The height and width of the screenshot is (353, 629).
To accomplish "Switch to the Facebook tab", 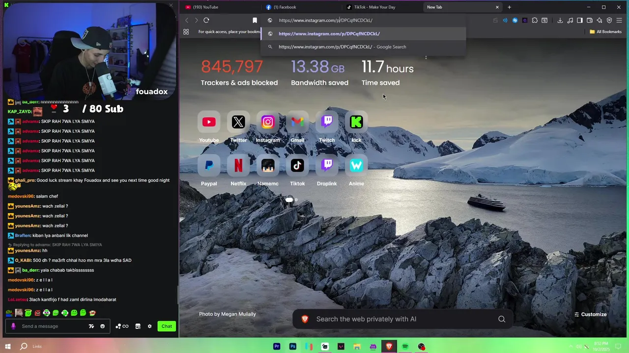I will [x=300, y=7].
